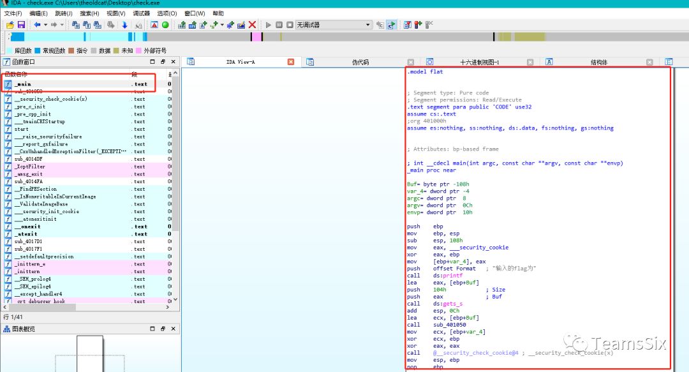Open 调试器 menu
Screen dimensions: 689x372
point(141,13)
